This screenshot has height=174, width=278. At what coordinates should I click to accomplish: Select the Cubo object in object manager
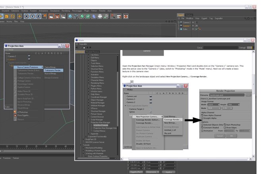point(185,29)
